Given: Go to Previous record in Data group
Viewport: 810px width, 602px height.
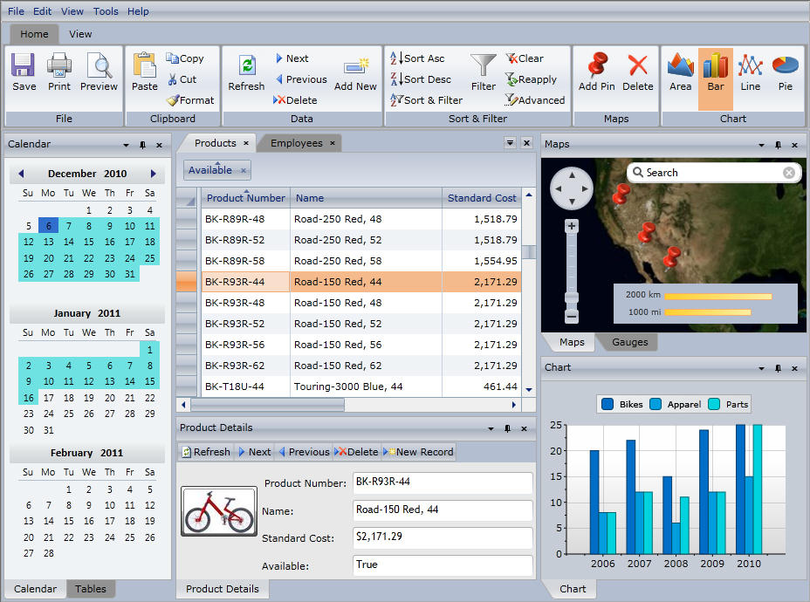Looking at the screenshot, I should 301,79.
